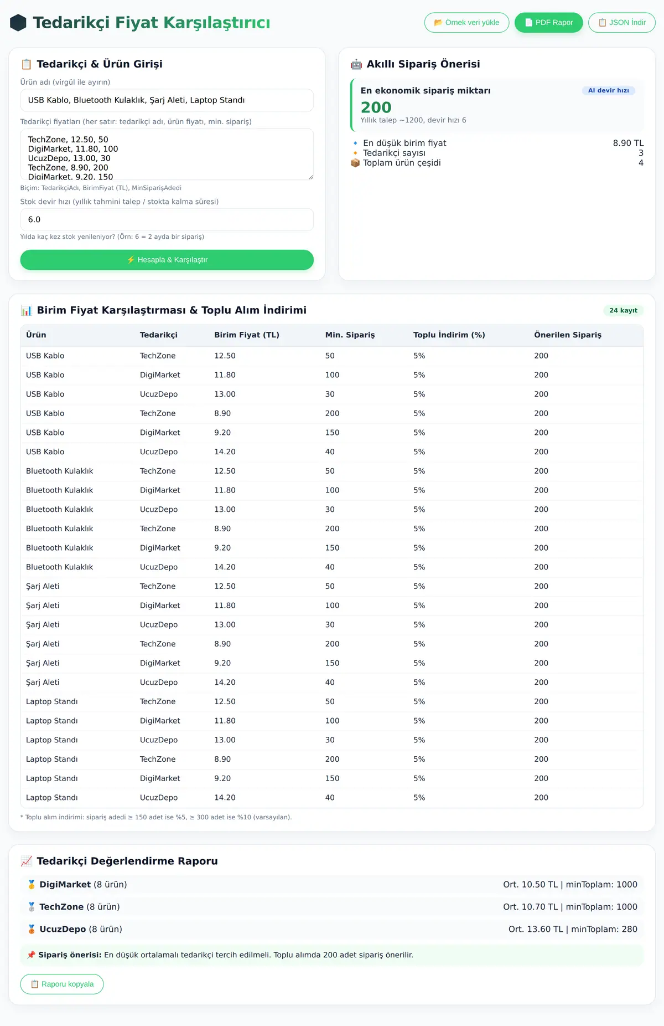The width and height of the screenshot is (664, 1026).
Task: Click the dark hexagon logo icon
Action: (18, 23)
